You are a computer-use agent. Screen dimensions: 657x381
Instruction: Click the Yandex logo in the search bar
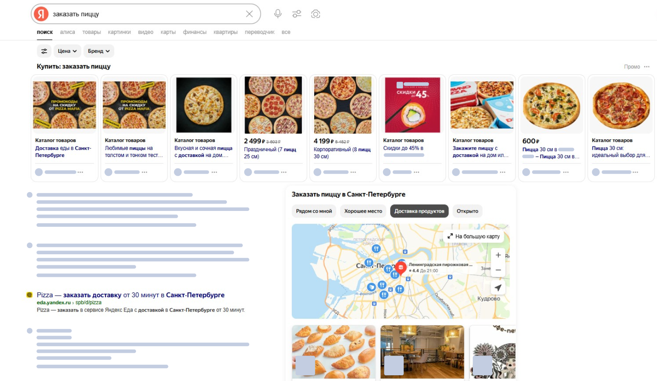[x=41, y=14]
